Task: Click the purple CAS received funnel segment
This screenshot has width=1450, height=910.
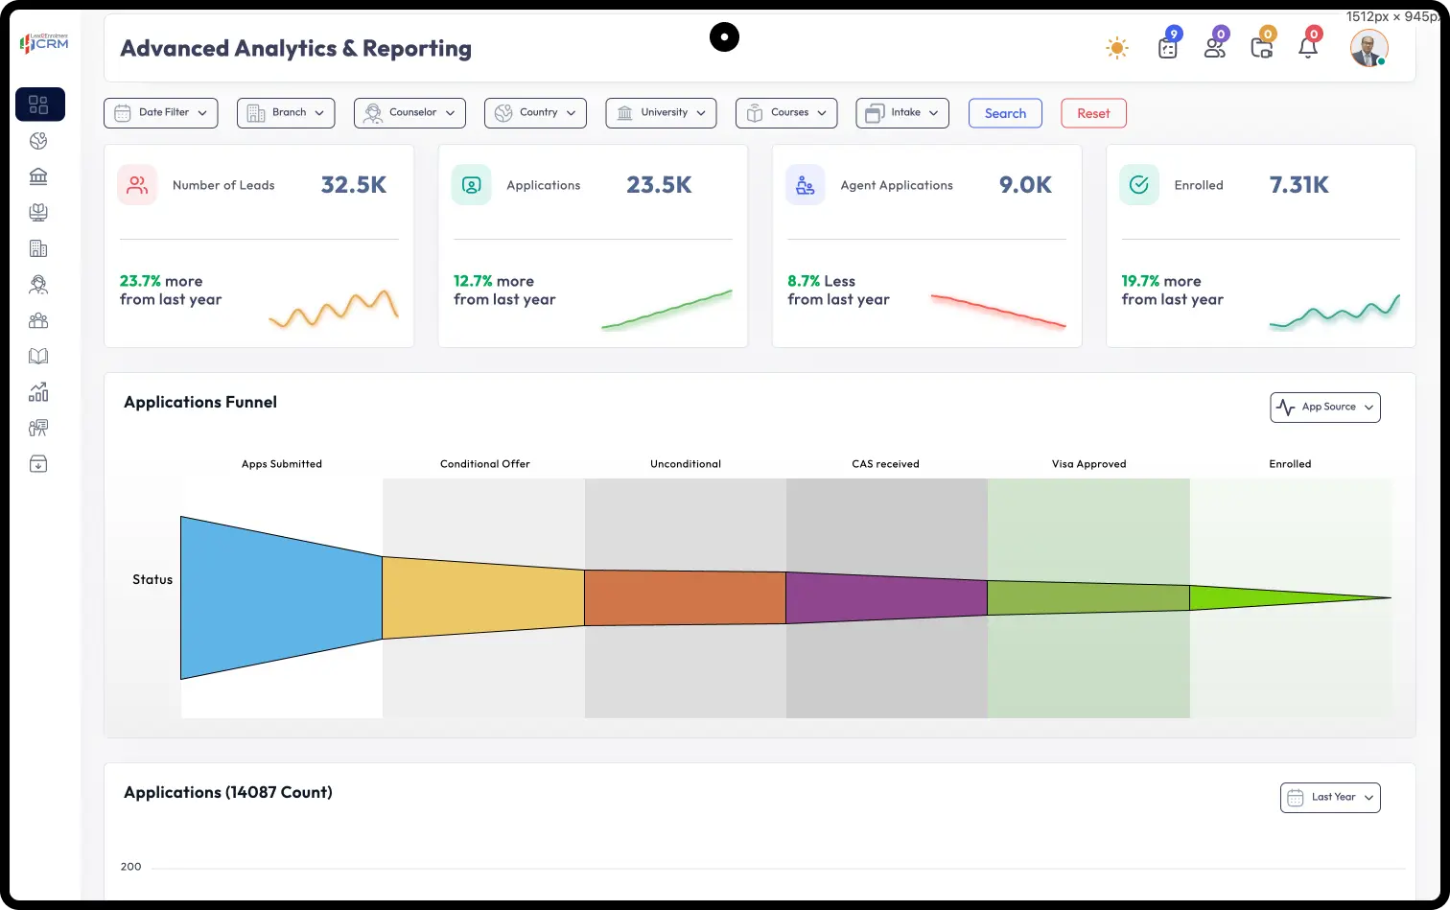Action: coord(886,598)
